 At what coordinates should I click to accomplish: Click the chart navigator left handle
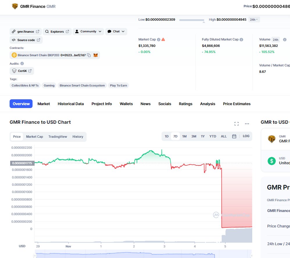coord(35,256)
